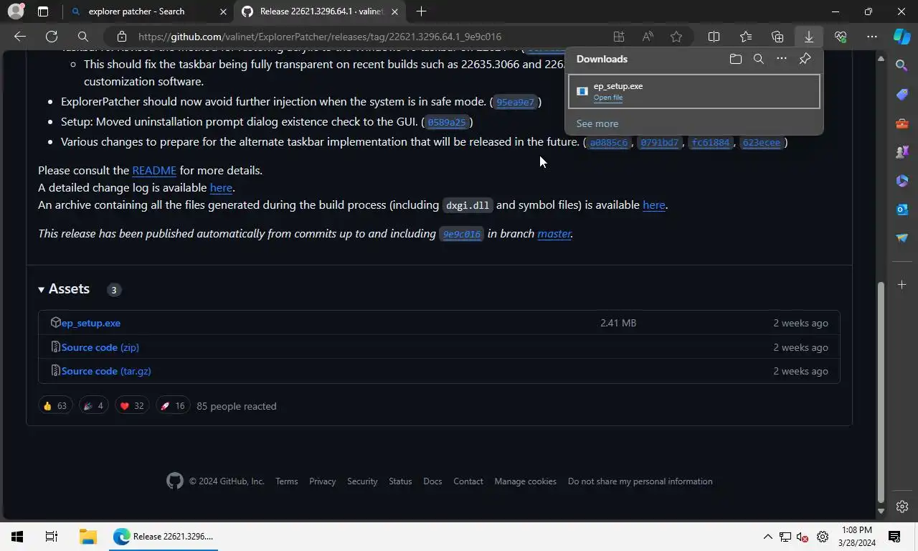Open the sidebar Games chess icon
918x551 pixels.
902,152
